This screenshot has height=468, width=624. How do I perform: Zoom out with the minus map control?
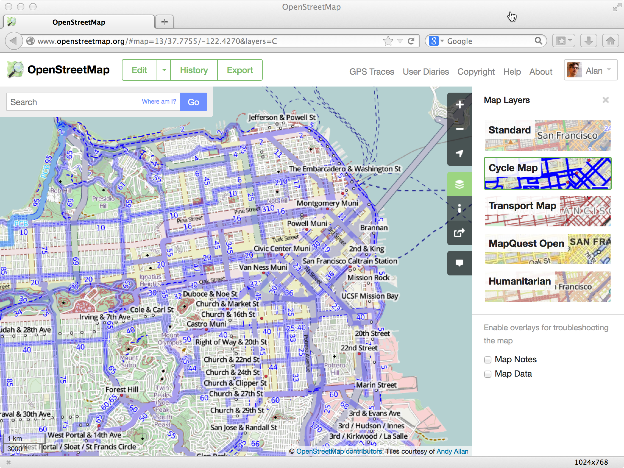[x=459, y=129]
